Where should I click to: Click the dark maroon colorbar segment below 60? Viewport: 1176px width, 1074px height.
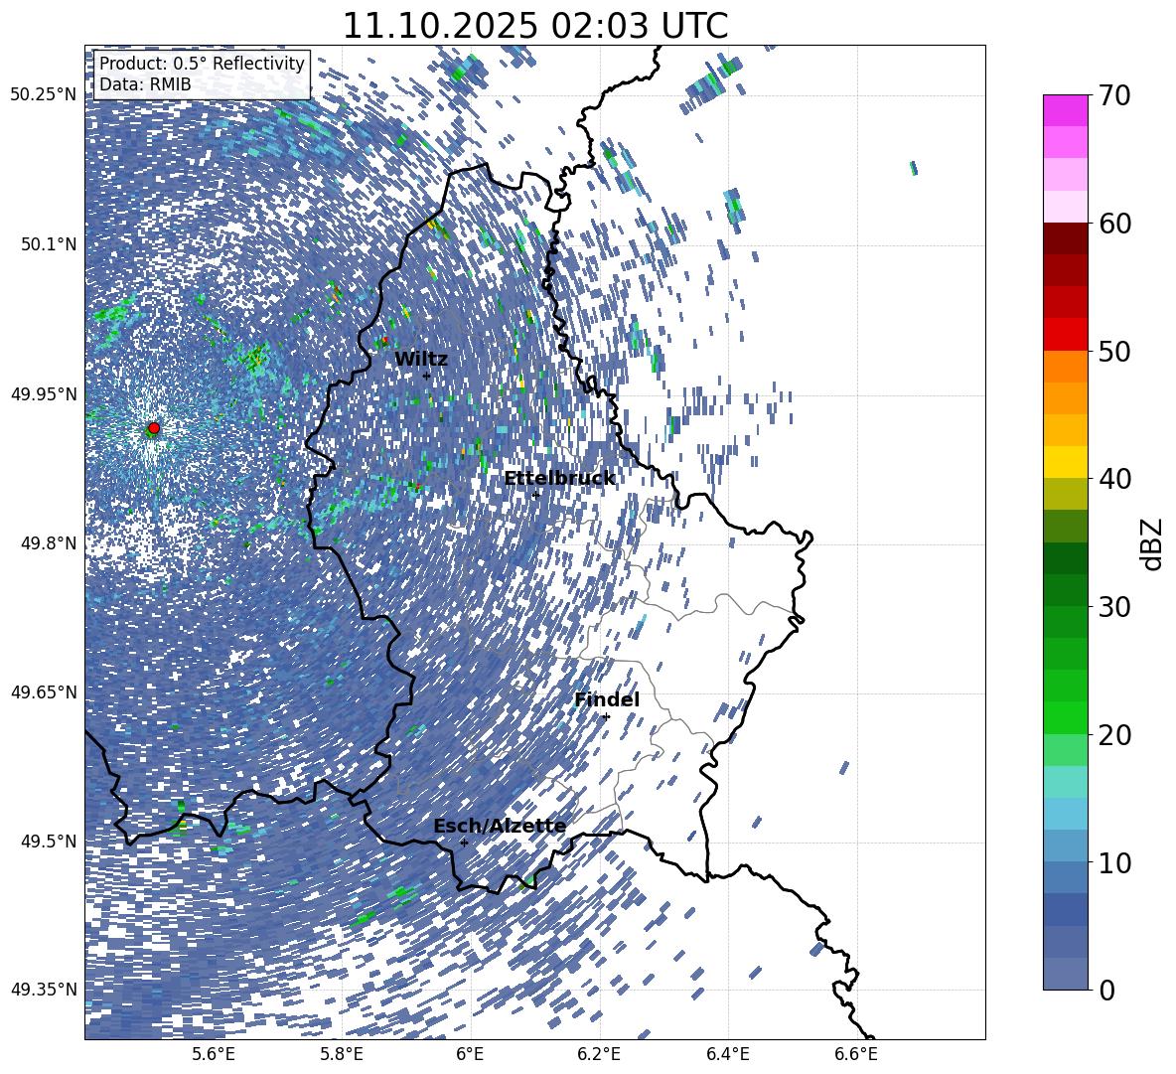[1065, 238]
